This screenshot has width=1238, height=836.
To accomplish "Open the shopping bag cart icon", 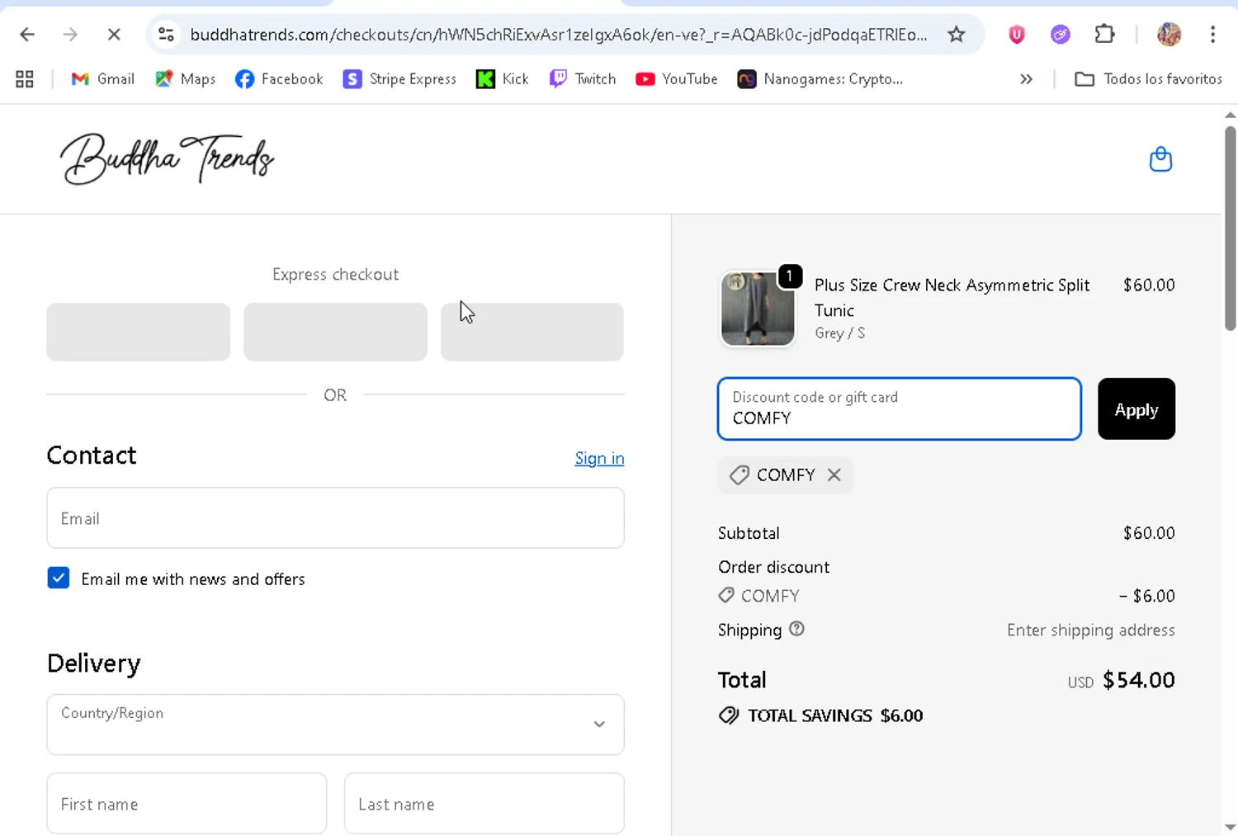I will [x=1160, y=159].
